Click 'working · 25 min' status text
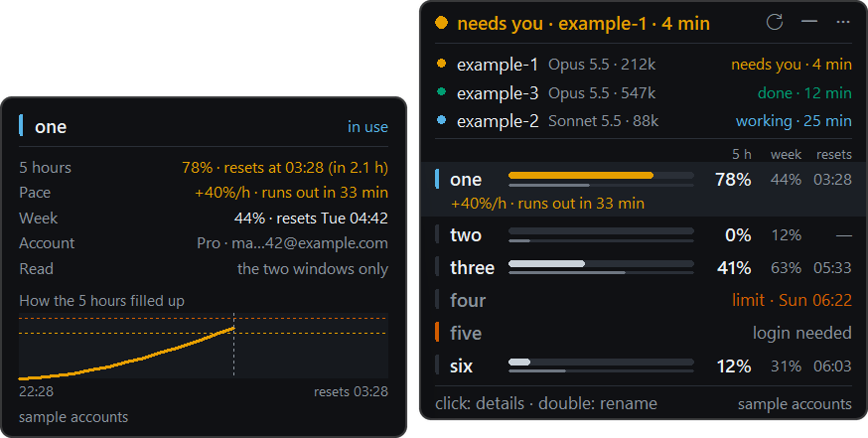The height and width of the screenshot is (438, 868). (x=794, y=121)
